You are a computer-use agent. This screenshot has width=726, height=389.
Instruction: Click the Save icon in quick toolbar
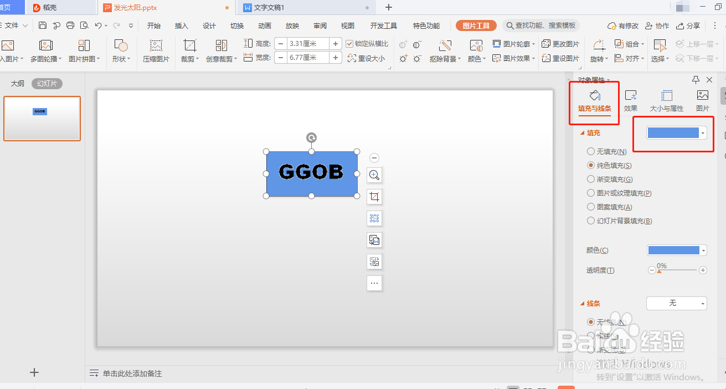point(43,25)
